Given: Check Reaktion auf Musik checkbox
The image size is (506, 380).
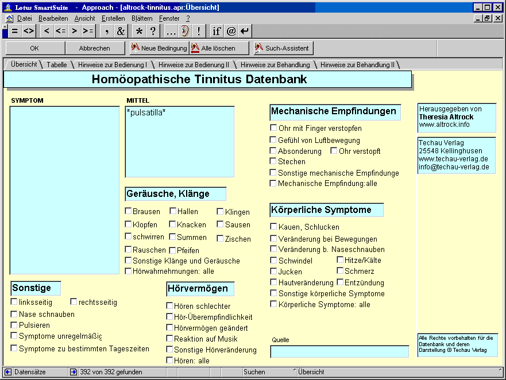Looking at the screenshot, I should coord(169,339).
